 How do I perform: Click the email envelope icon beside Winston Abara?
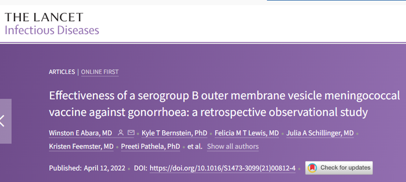tap(131, 133)
